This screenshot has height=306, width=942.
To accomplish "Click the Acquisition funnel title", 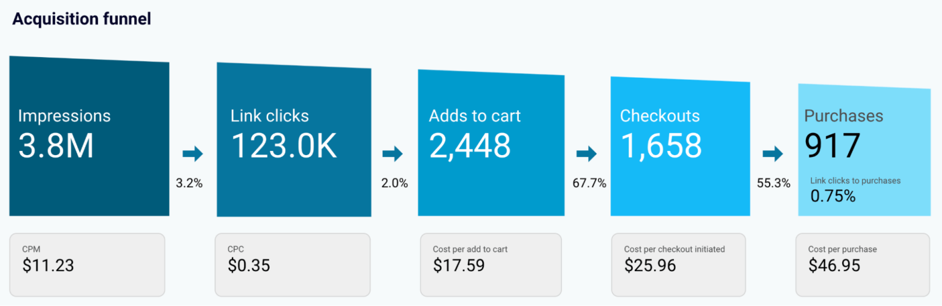I will point(82,19).
